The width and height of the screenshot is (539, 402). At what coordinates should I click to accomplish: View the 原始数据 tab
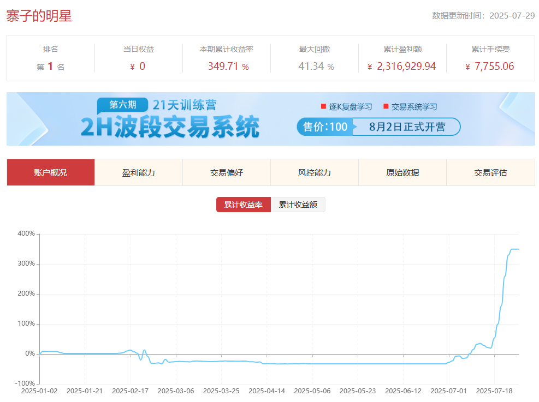(402, 172)
